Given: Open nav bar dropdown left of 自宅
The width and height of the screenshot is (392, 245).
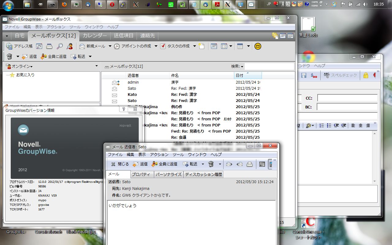Looking at the screenshot, I should 7,36.
